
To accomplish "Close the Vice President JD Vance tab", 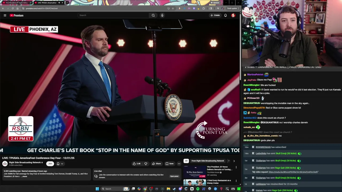I will (x=30, y=3).
